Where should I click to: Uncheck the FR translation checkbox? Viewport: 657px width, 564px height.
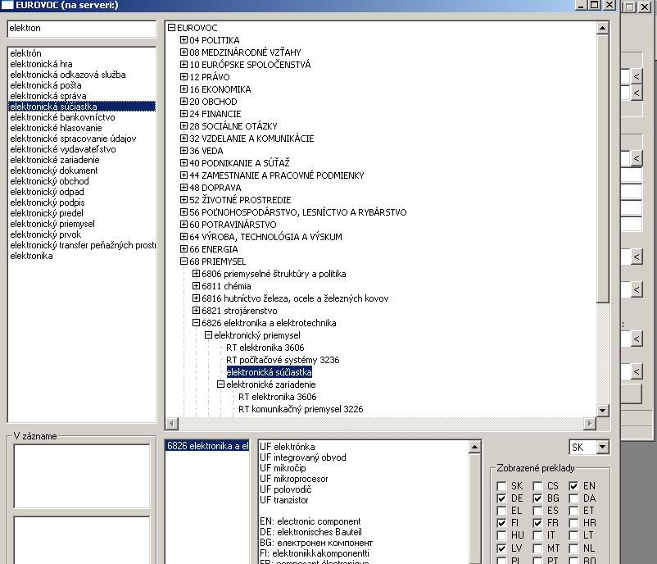[x=537, y=523]
